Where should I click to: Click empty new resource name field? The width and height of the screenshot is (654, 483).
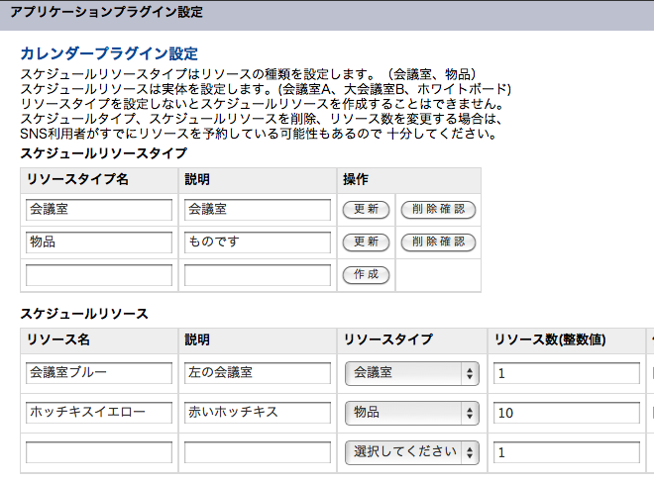pos(99,452)
